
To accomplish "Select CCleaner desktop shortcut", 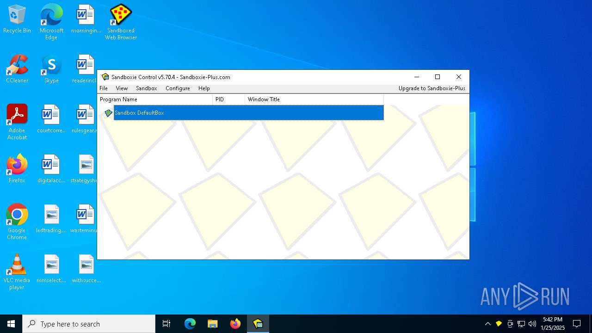I will tap(17, 69).
